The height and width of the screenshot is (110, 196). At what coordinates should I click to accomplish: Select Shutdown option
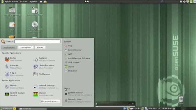(71, 71)
